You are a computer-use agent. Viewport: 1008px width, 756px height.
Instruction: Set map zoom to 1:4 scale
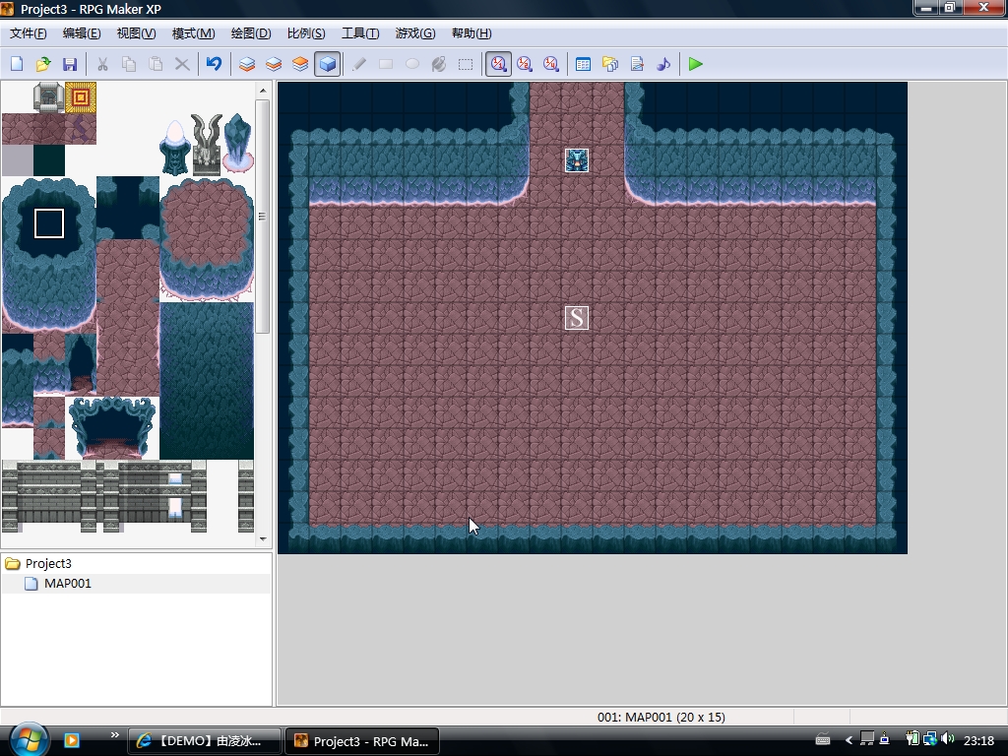tap(551, 64)
